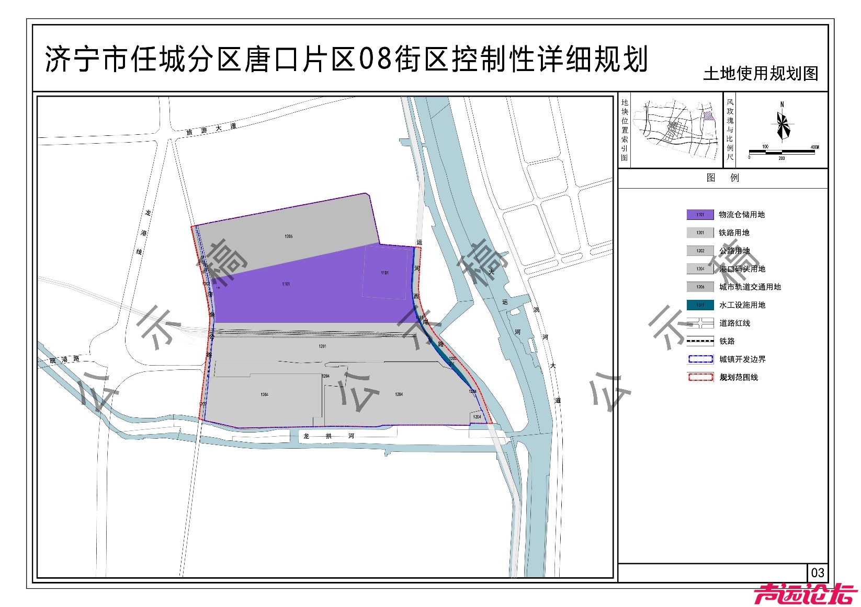861x607 pixels.
Task: Click the legend text 公路用地
Action: point(734,251)
